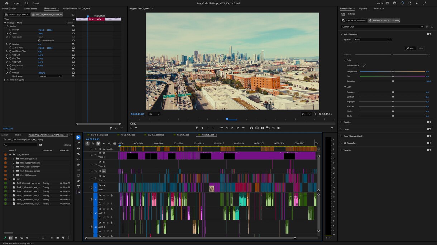The image size is (437, 245).
Task: Open the Fit zoom level dropdown
Action: click(x=154, y=114)
